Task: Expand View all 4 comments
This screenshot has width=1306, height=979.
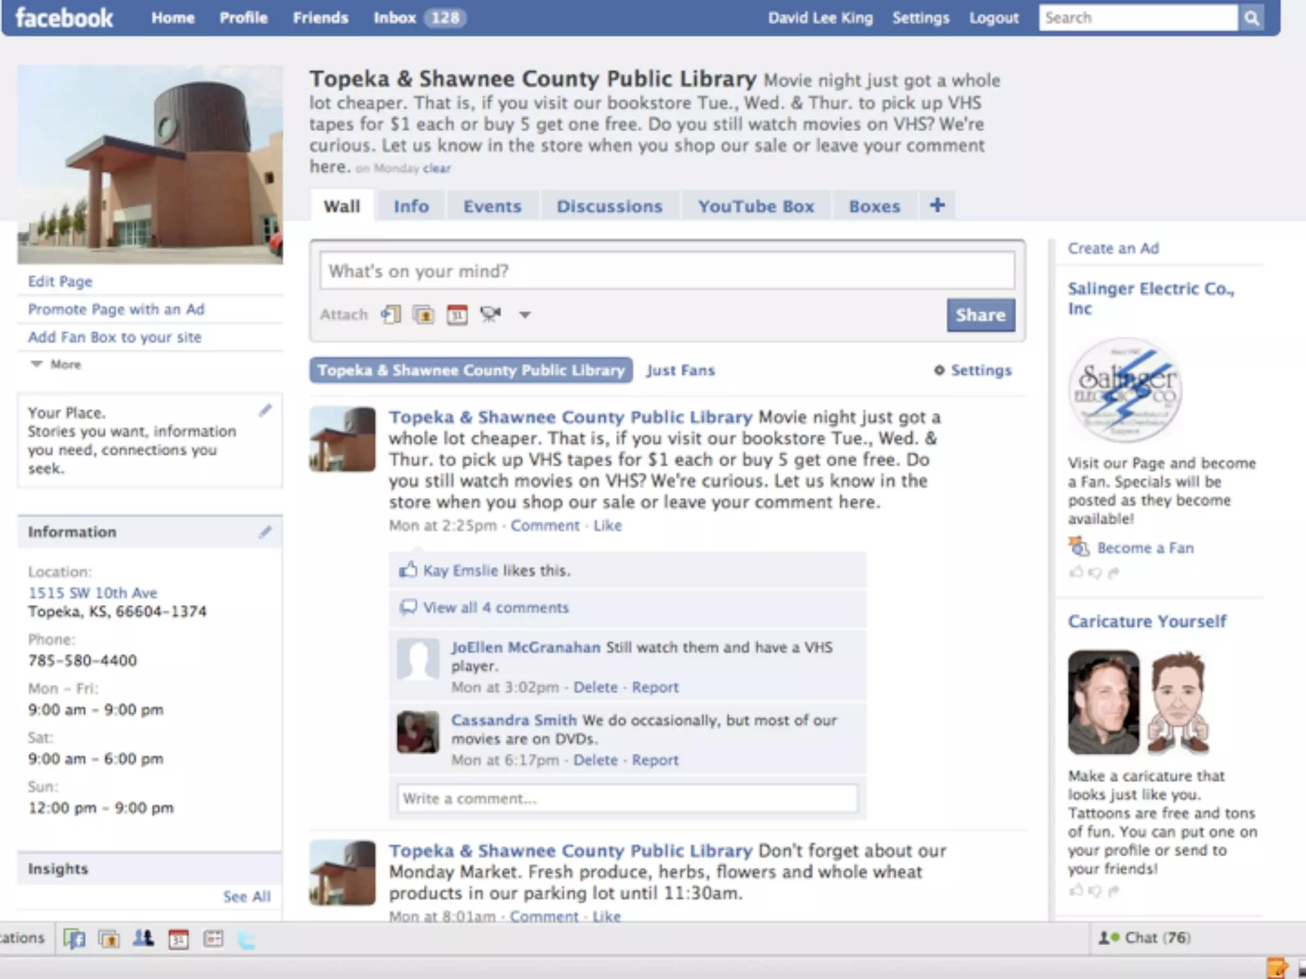Action: pyautogui.click(x=495, y=607)
